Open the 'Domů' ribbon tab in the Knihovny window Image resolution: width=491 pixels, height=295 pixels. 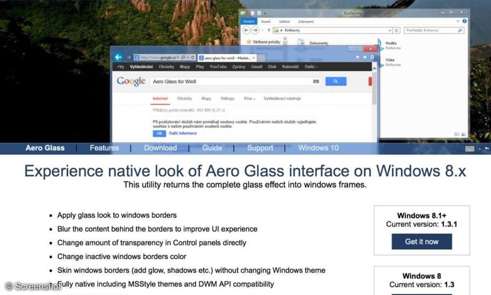[266, 21]
